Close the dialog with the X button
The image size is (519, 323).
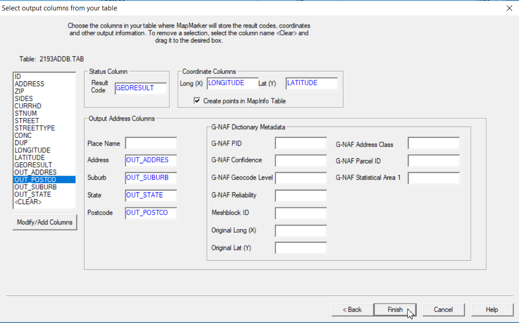tap(509, 8)
